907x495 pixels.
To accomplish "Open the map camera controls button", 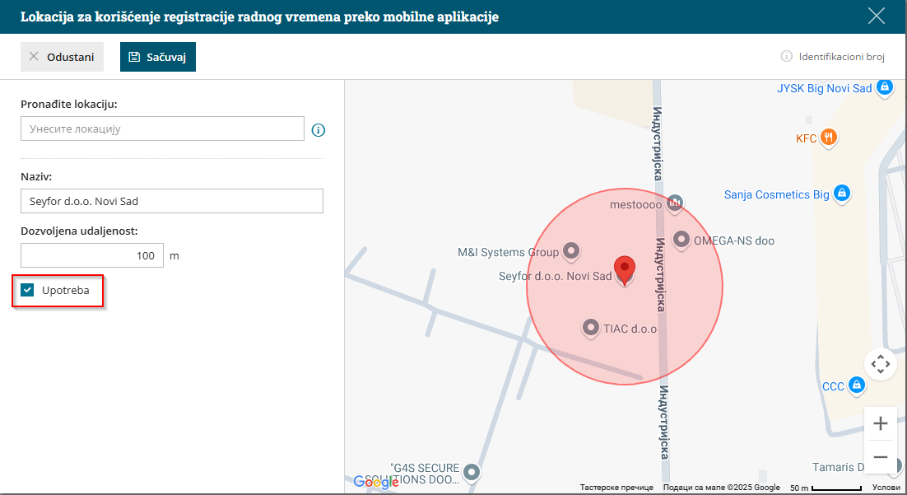I will 881,364.
